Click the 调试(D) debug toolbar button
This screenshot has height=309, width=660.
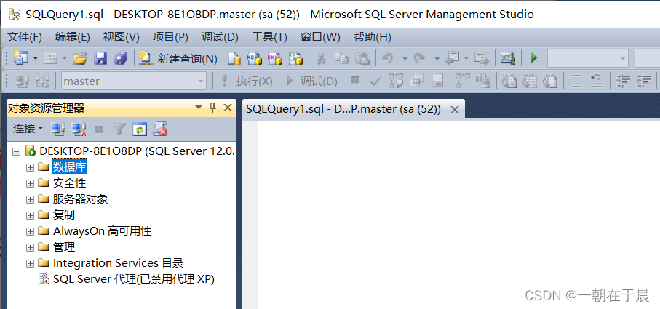[311, 81]
